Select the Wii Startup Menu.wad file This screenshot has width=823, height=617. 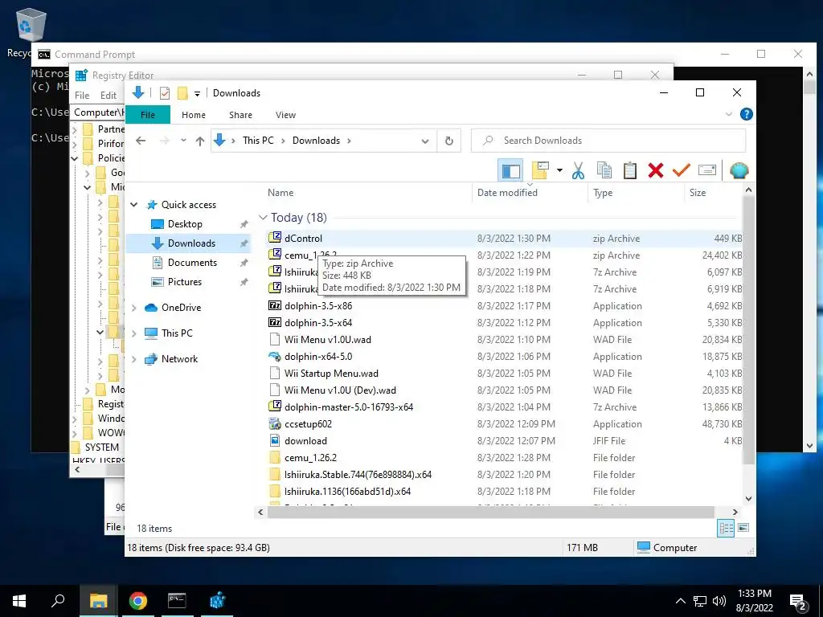click(x=331, y=374)
